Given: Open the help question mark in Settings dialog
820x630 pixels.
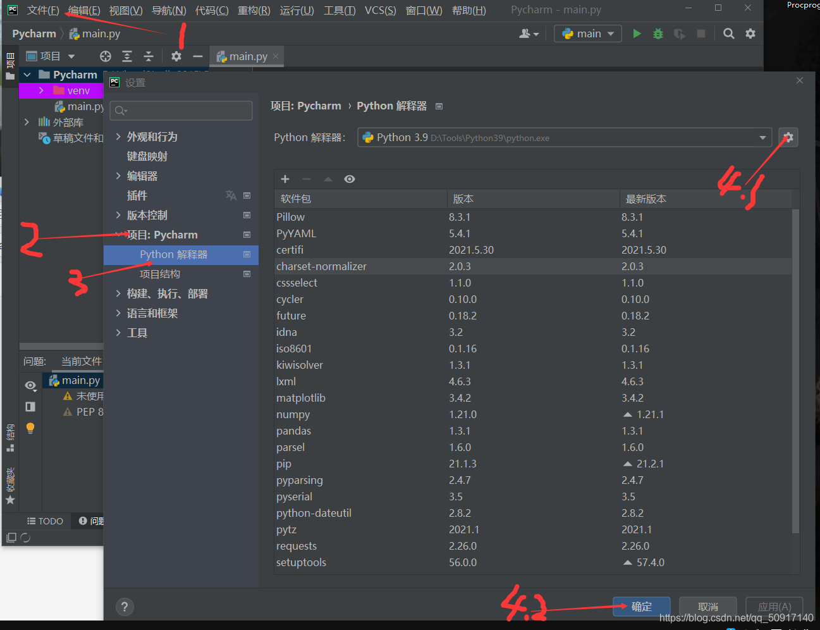Looking at the screenshot, I should [125, 607].
